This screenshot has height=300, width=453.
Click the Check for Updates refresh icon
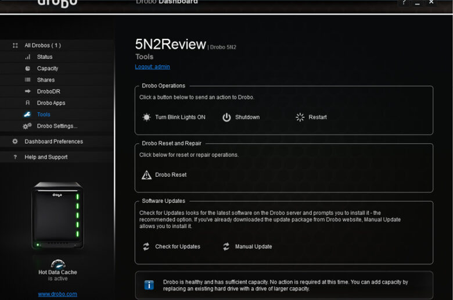coord(146,247)
